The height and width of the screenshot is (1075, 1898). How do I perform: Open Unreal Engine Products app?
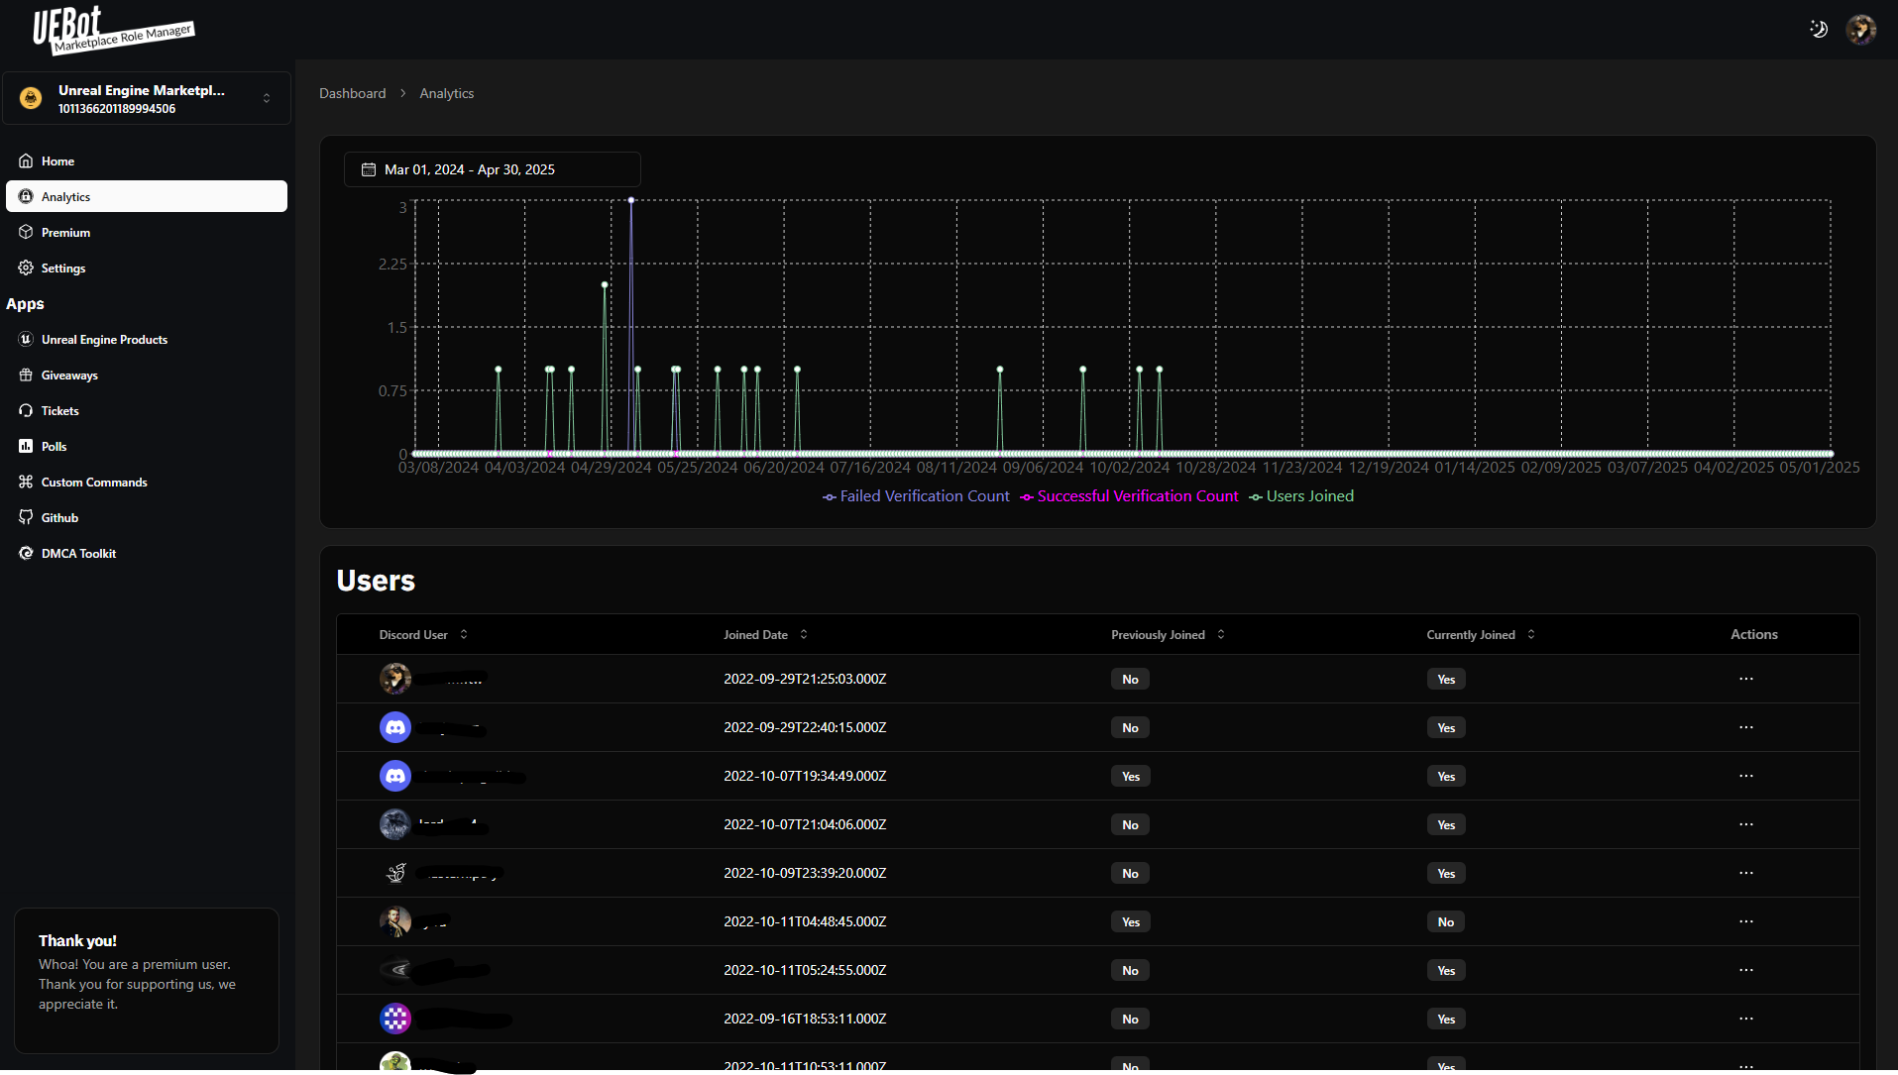point(147,339)
